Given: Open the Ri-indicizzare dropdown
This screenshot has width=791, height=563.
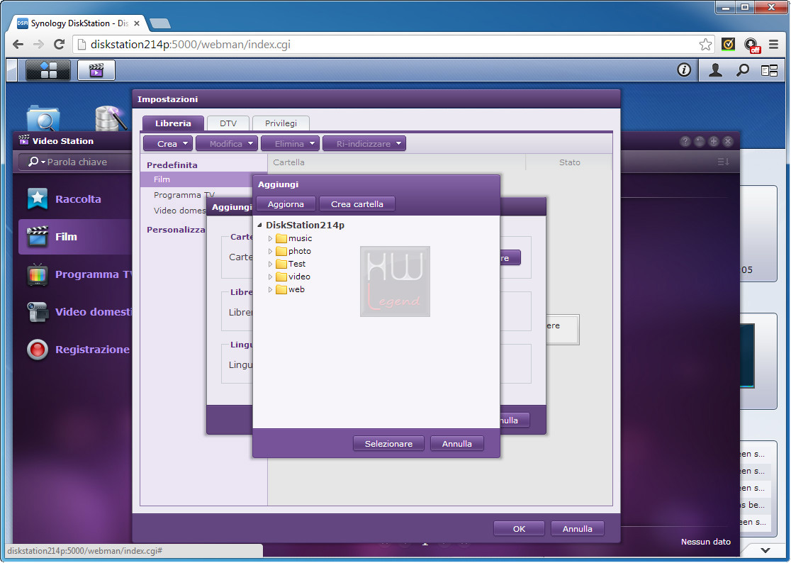Looking at the screenshot, I should pos(364,144).
